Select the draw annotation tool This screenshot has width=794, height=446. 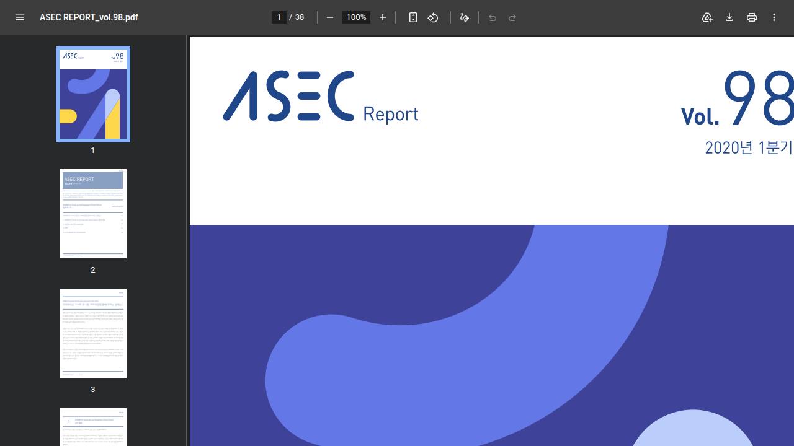pos(464,17)
